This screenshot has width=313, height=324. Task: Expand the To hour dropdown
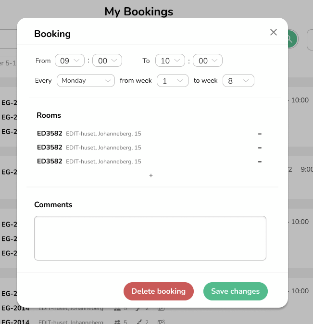pyautogui.click(x=170, y=61)
